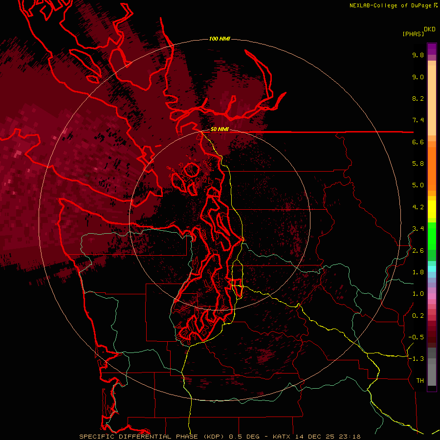Screen dimensions: 440x440
Task: Click the -0.5 scale value
Action: tap(416, 337)
